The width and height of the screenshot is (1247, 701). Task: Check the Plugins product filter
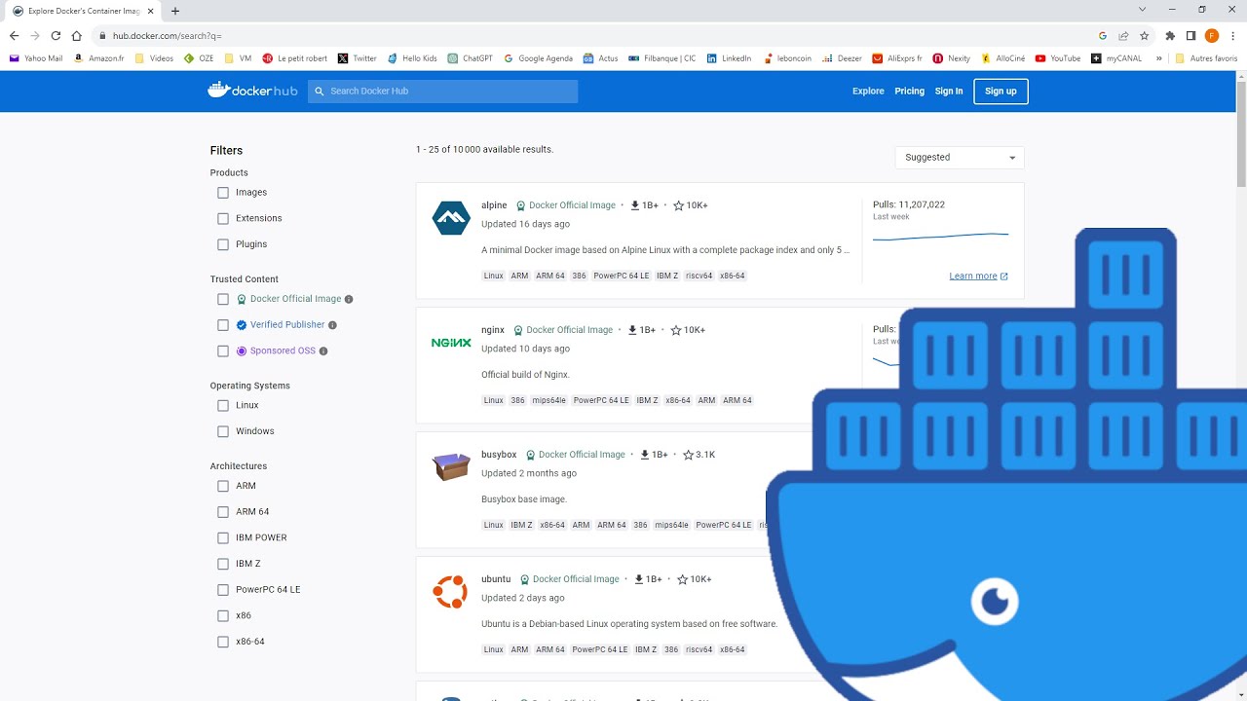[223, 244]
